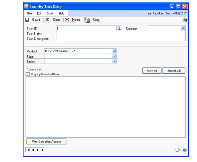Click the Mark All button
197x162 pixels.
tap(152, 71)
